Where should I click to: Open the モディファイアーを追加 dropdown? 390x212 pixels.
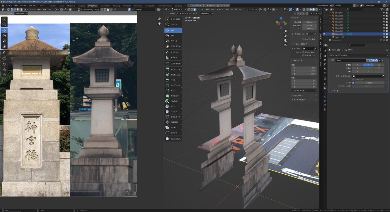coord(358,56)
